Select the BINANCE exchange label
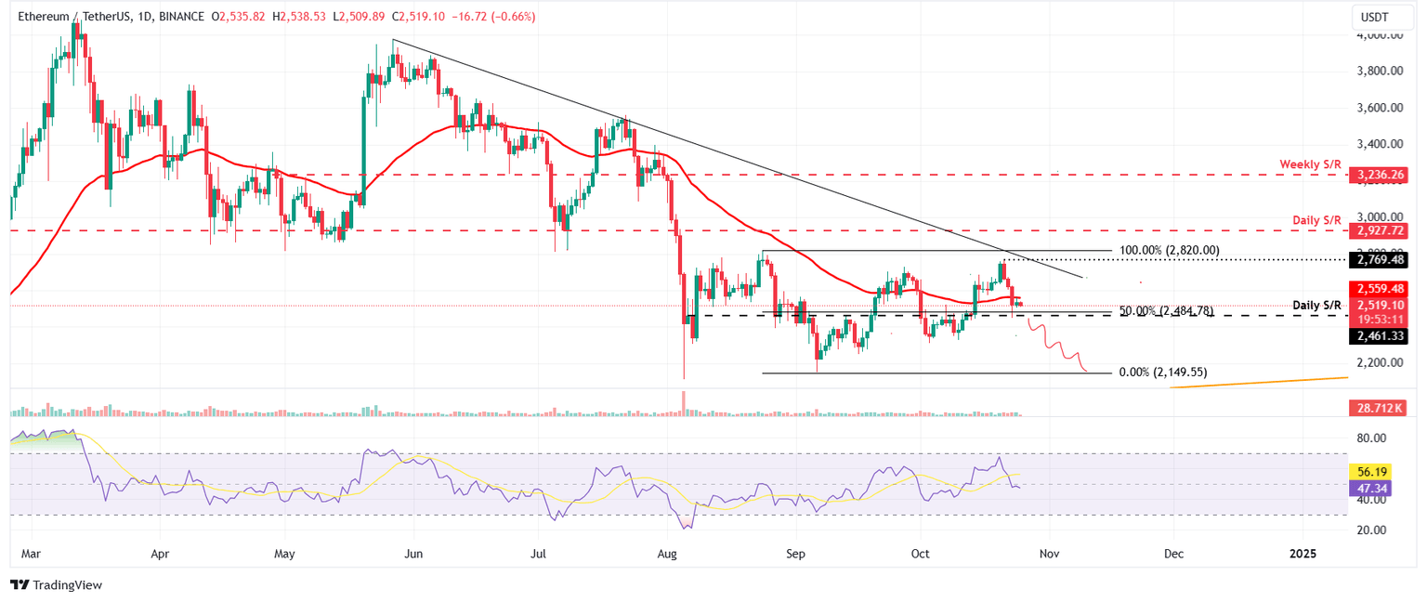This screenshot has width=1427, height=602. point(181,16)
